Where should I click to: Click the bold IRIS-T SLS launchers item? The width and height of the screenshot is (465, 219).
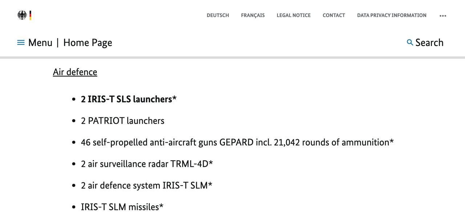[x=128, y=99]
